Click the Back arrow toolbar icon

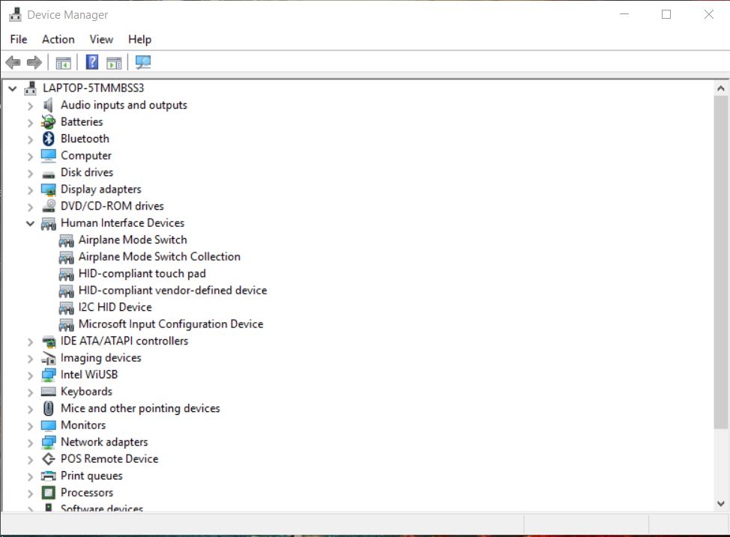coord(13,62)
